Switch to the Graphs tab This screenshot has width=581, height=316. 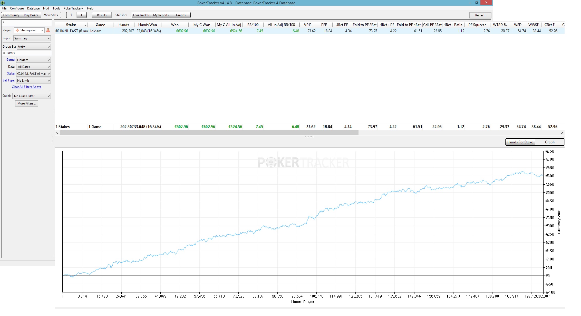[181, 15]
